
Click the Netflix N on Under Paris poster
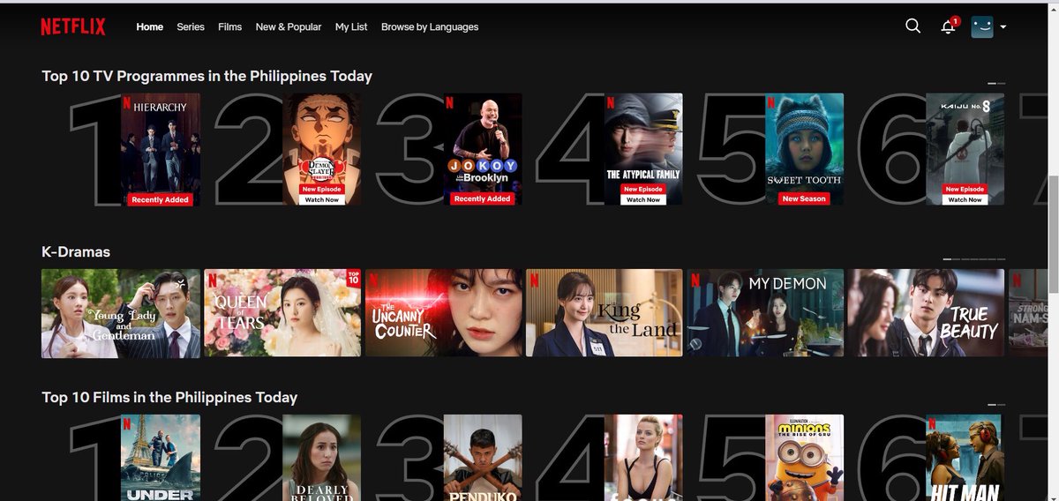coord(127,424)
